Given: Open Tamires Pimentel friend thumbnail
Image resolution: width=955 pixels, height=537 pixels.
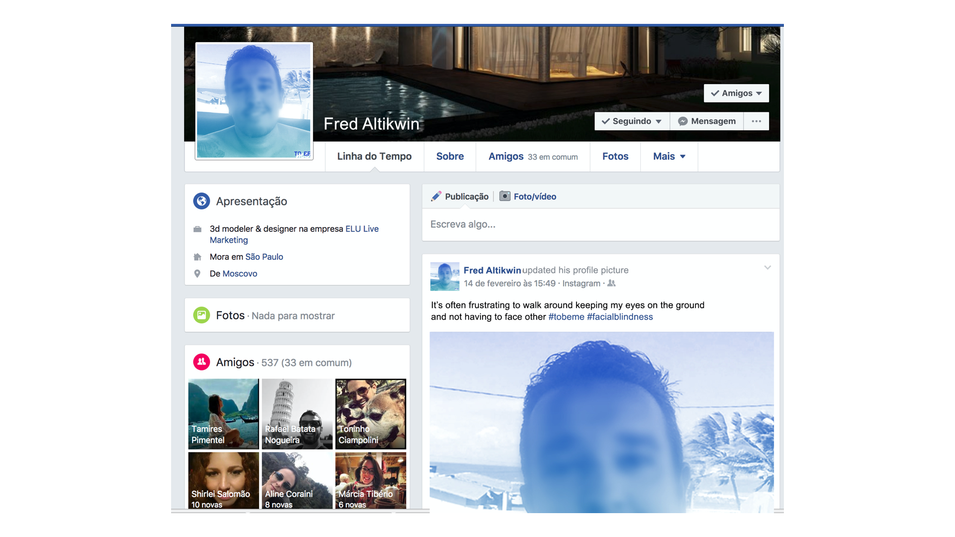Looking at the screenshot, I should [223, 414].
